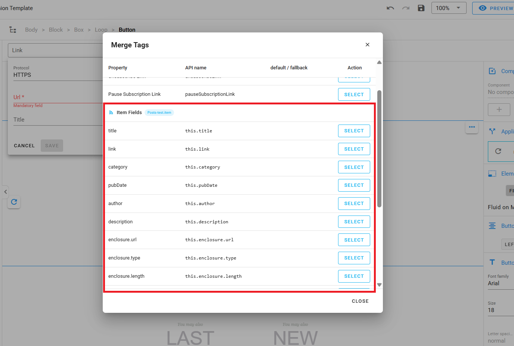Click 'this.enclosure.length' API name text

[x=213, y=276]
